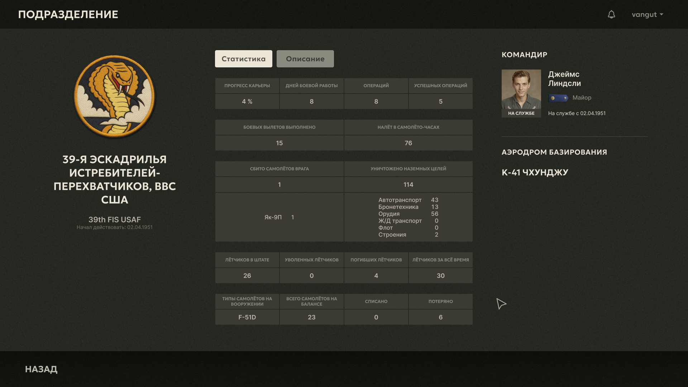Go back with the НАЗАД button
This screenshot has width=688, height=387.
41,369
